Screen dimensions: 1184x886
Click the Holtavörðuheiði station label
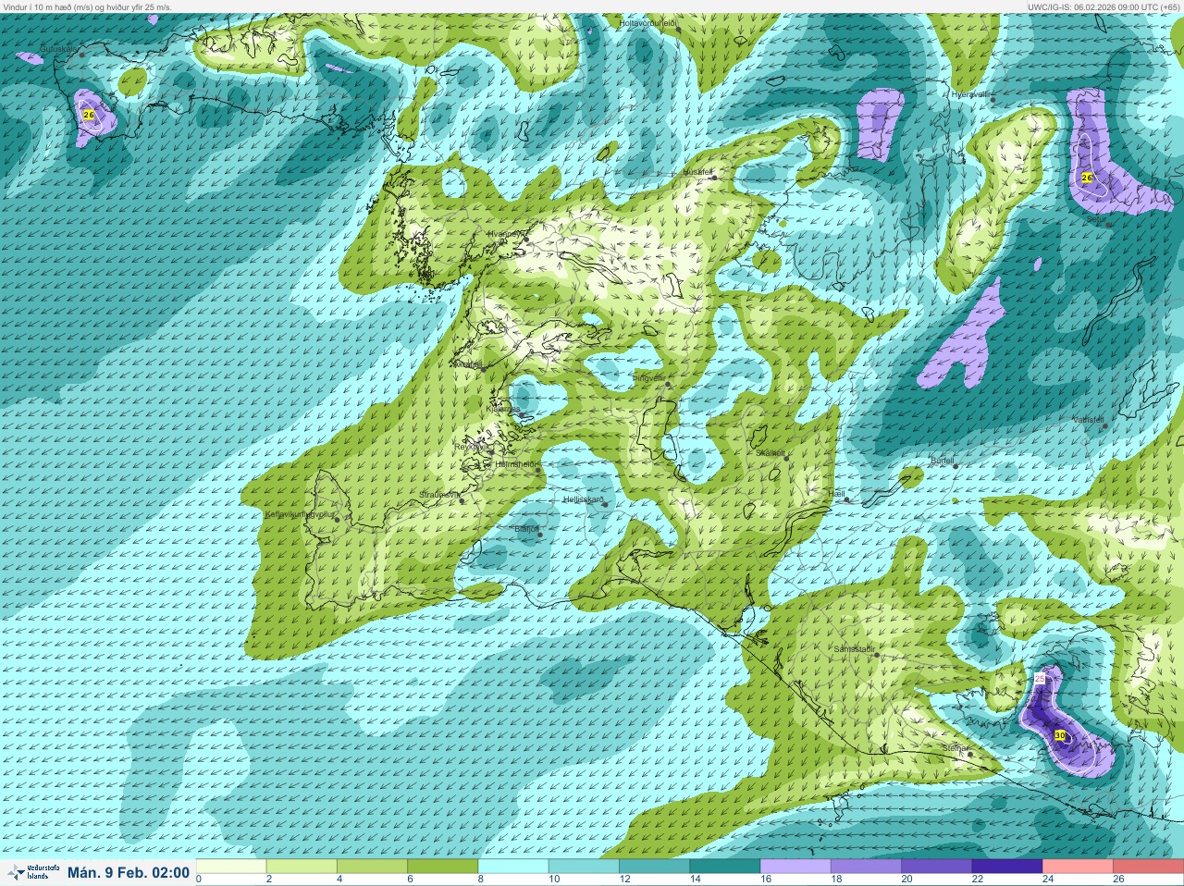pos(649,23)
